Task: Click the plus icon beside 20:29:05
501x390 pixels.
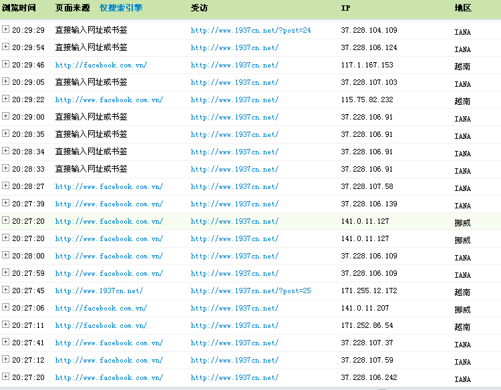Action: pos(6,81)
